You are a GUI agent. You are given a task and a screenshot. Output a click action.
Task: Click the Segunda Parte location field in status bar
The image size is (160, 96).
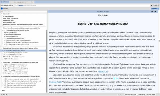tap(140, 94)
